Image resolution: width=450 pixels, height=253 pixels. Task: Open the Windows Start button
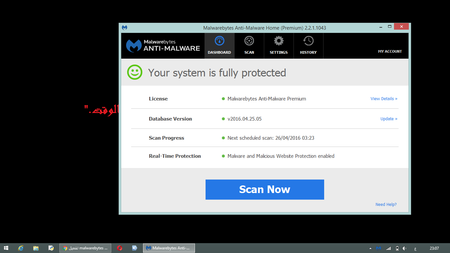(x=6, y=248)
